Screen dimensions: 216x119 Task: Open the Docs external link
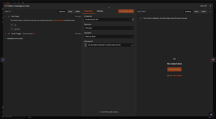pyautogui.click(x=203, y=6)
